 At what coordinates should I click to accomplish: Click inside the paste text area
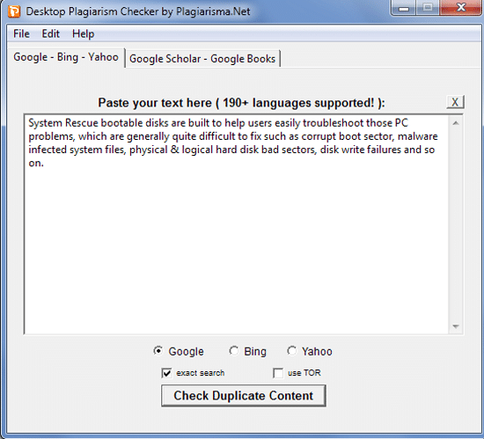[x=236, y=224]
